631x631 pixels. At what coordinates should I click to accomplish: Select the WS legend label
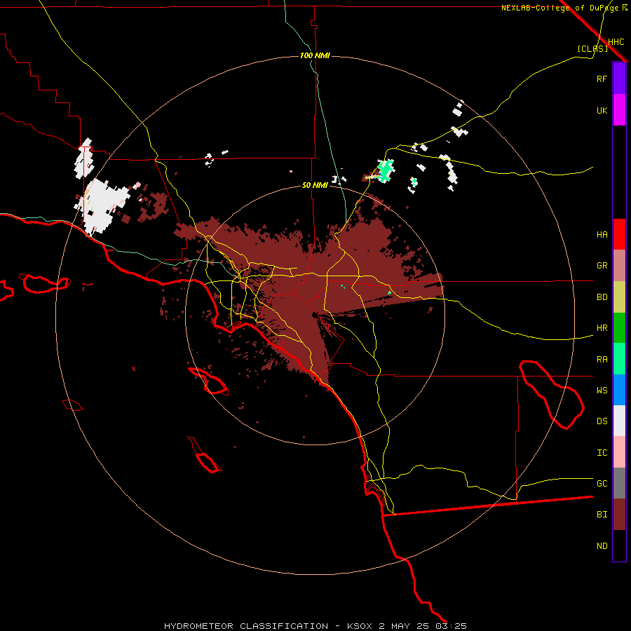point(602,391)
